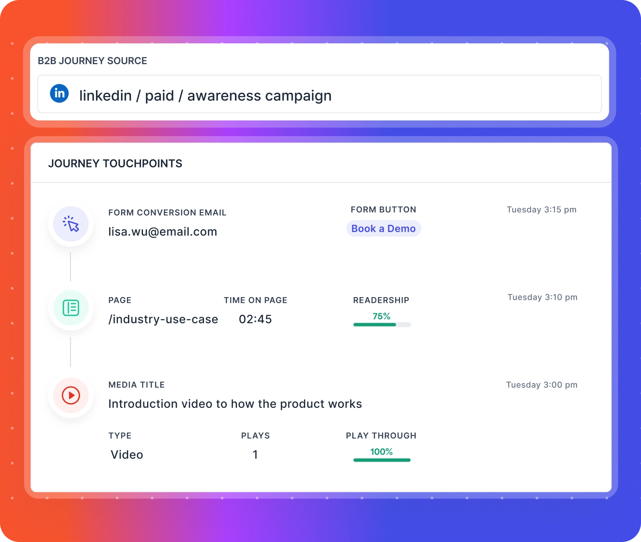Click the B2B Journey Source label

click(x=92, y=61)
